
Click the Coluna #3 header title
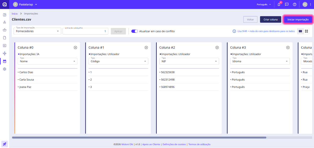coord(238,47)
